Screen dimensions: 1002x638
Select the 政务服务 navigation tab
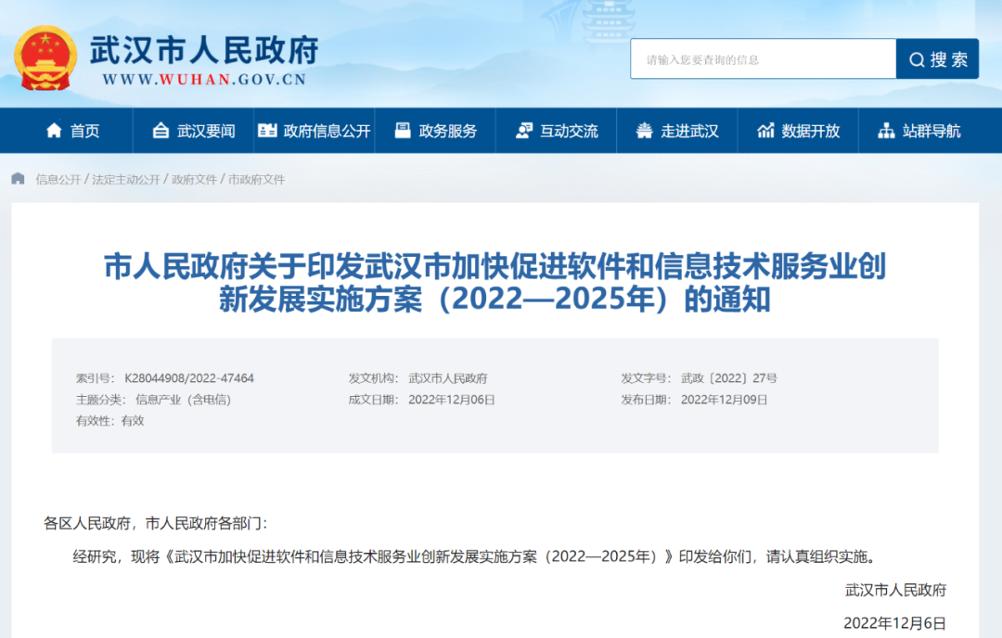coord(447,131)
